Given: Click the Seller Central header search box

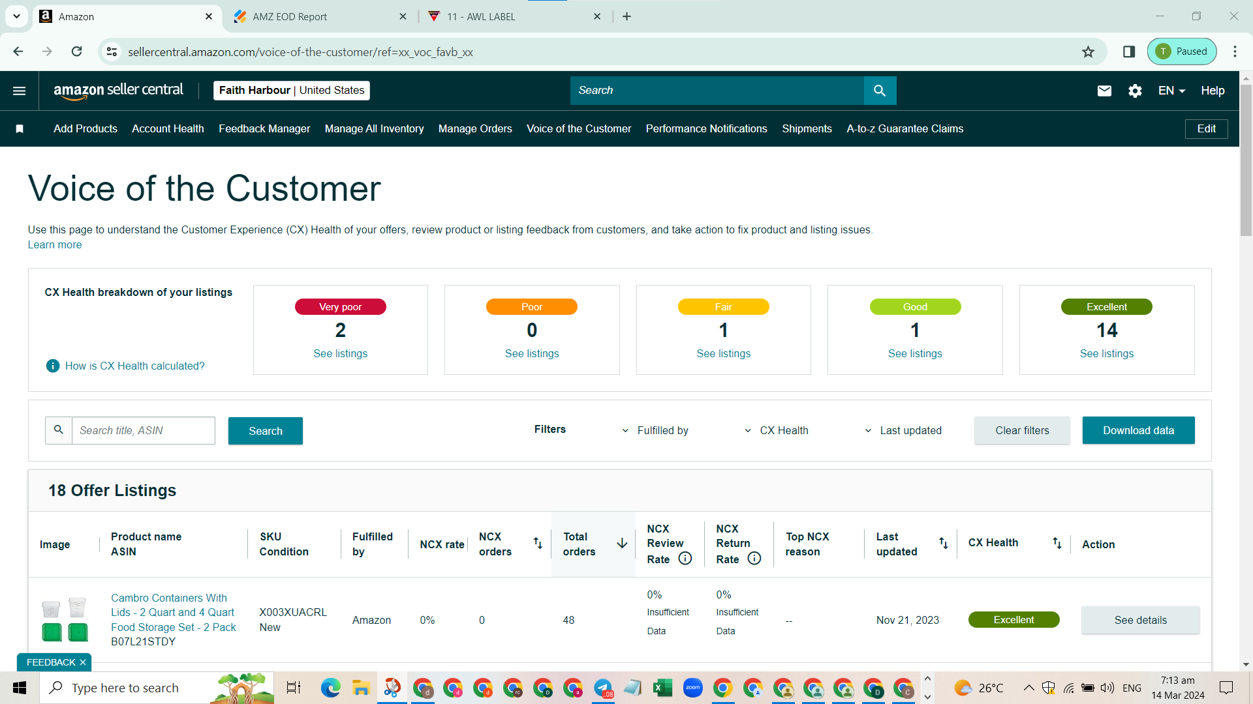Looking at the screenshot, I should pos(717,91).
